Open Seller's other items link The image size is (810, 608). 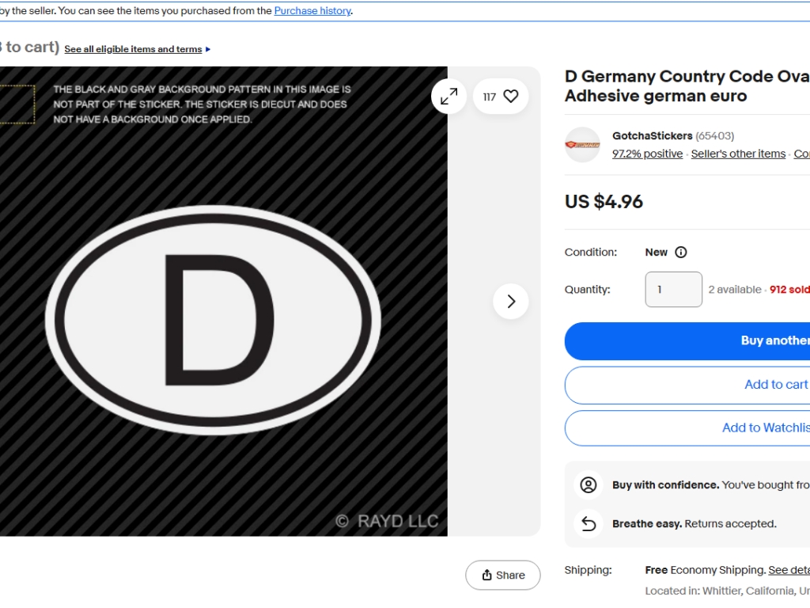click(738, 154)
